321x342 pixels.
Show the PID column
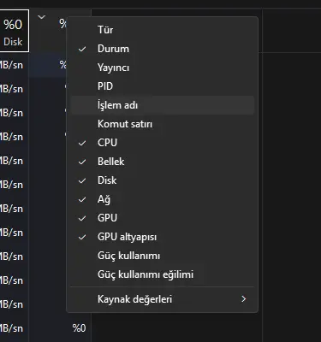point(162,86)
